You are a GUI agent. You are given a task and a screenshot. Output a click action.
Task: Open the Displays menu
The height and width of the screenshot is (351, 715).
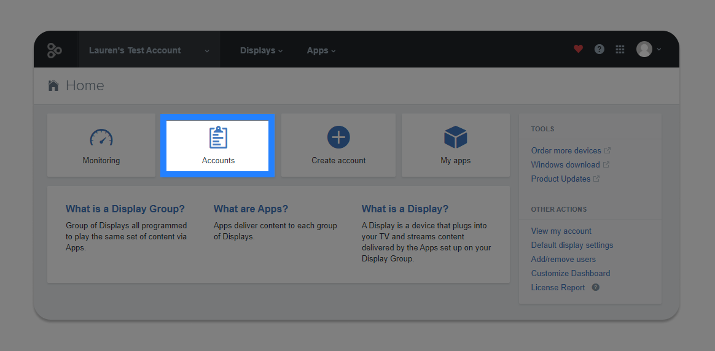click(x=261, y=50)
